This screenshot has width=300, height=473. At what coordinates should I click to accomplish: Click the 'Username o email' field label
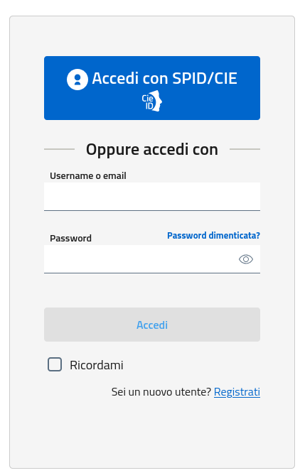[x=88, y=175]
